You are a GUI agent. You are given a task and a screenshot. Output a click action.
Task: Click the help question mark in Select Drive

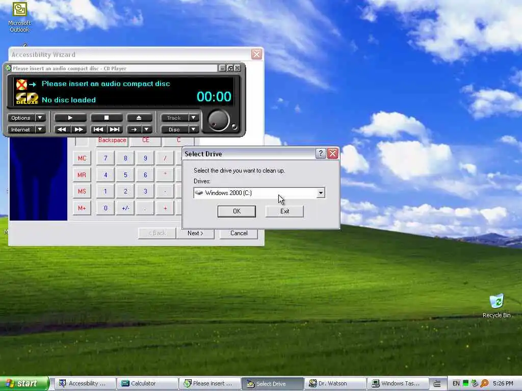[x=320, y=154]
